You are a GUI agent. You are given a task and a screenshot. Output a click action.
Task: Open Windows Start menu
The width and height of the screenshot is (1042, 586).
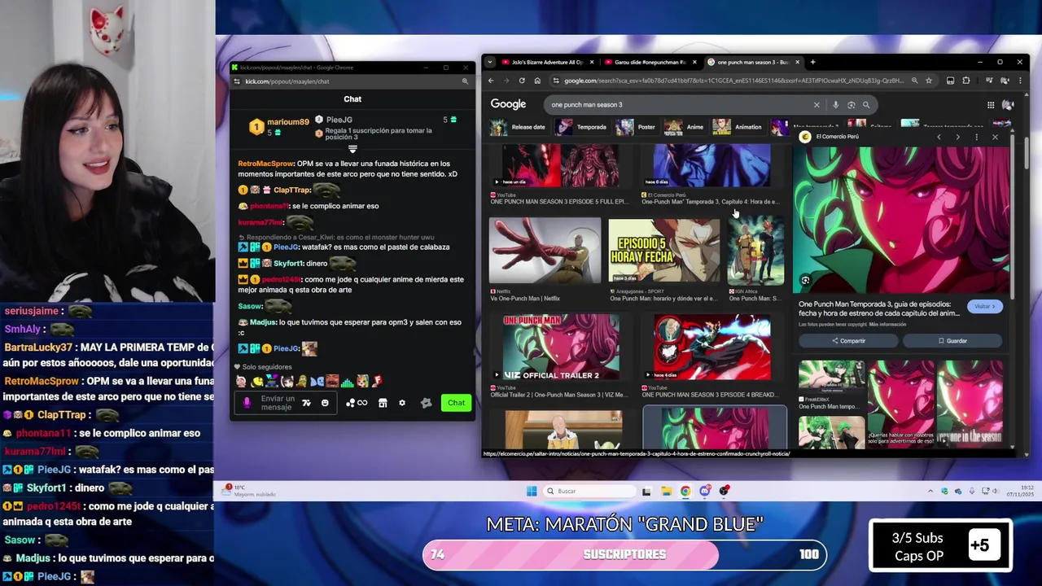tap(532, 491)
